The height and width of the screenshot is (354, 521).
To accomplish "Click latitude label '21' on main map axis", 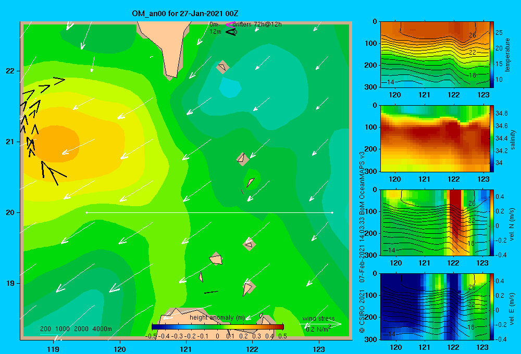I will (10, 142).
